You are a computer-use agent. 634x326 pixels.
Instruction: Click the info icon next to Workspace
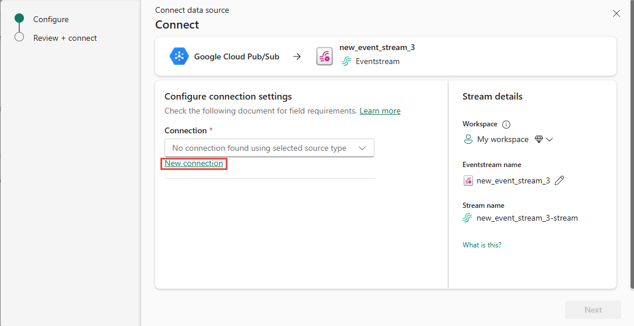click(x=506, y=125)
